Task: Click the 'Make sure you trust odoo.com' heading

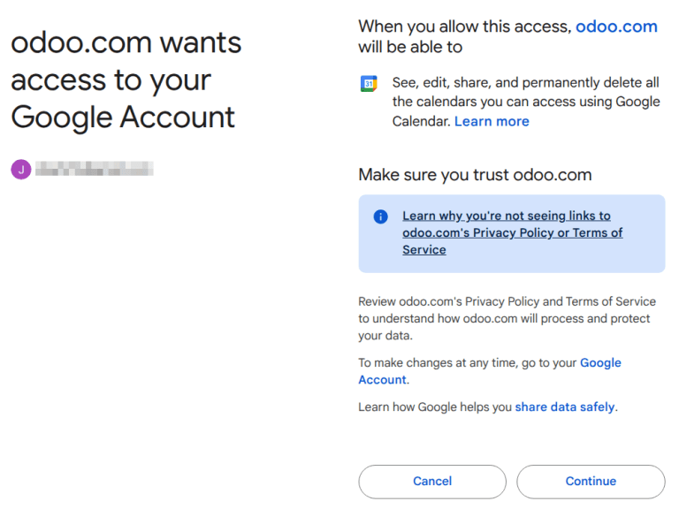Action: (474, 175)
